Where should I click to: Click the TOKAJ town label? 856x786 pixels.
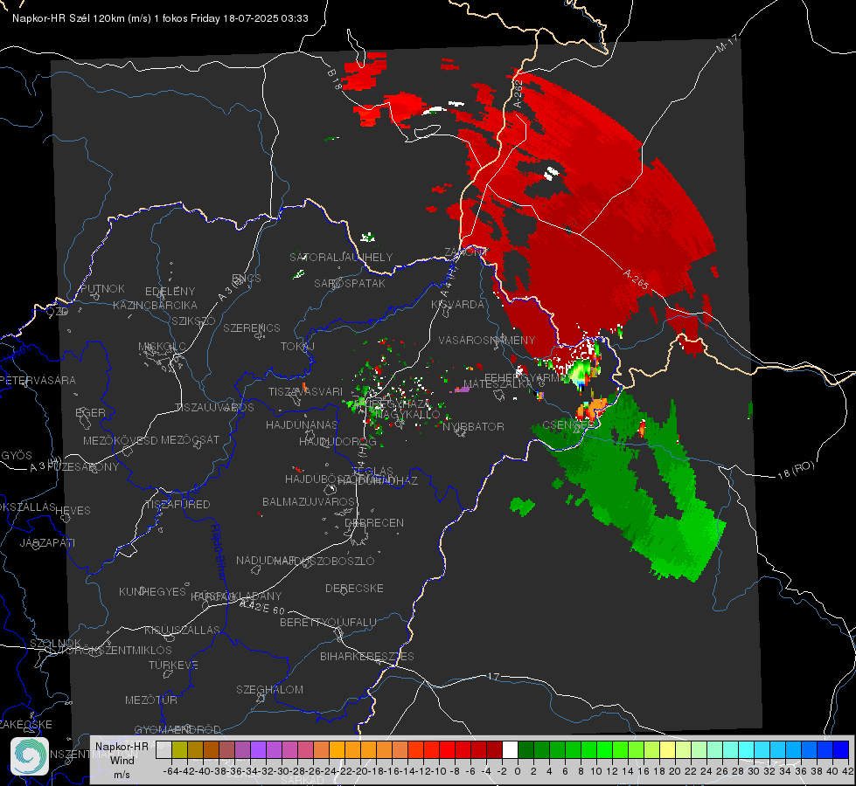pyautogui.click(x=297, y=347)
